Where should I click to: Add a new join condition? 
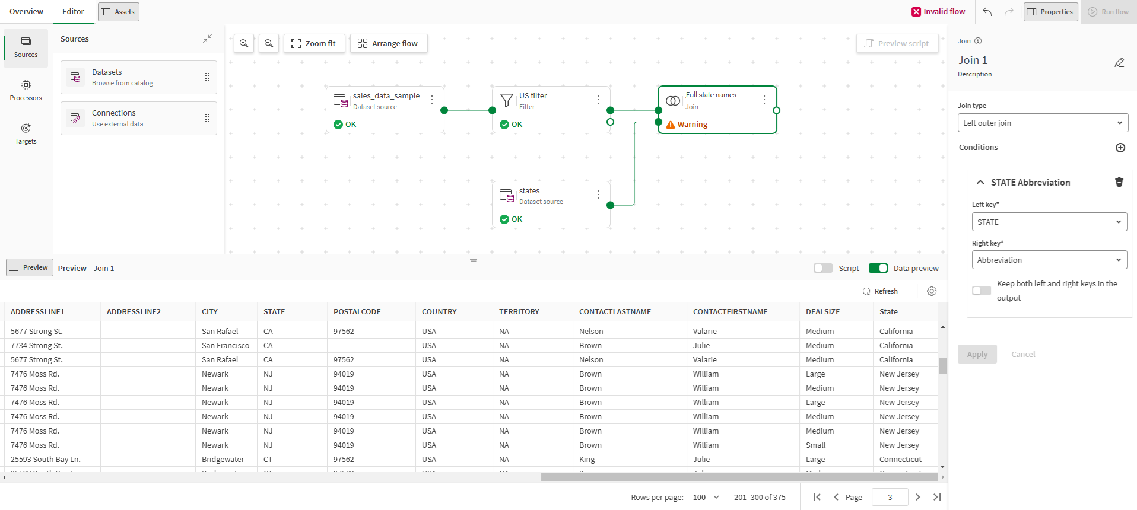coord(1120,148)
